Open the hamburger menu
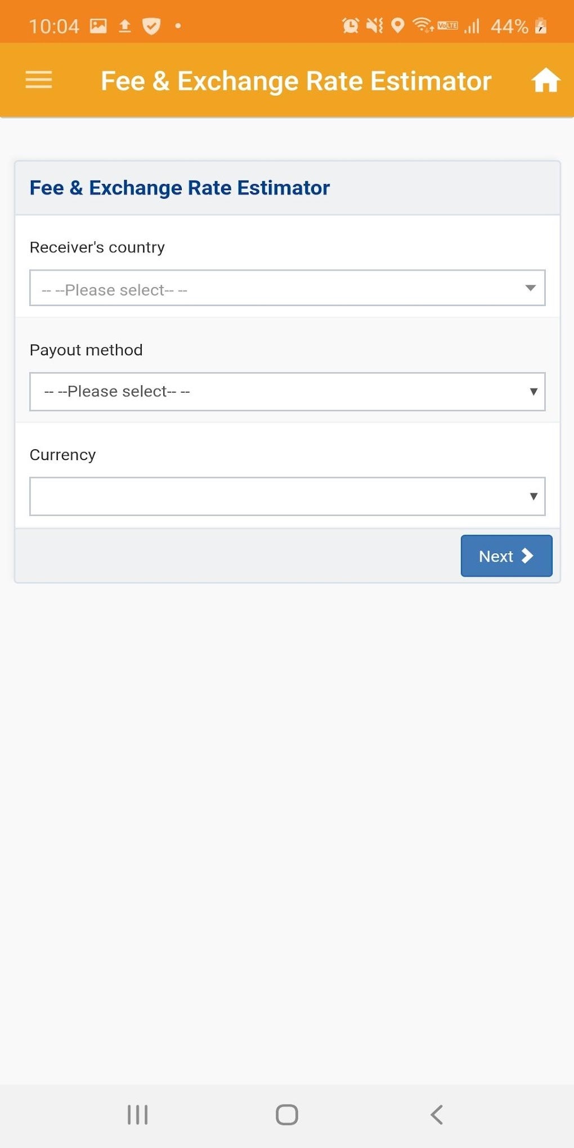The width and height of the screenshot is (574, 1148). point(39,80)
